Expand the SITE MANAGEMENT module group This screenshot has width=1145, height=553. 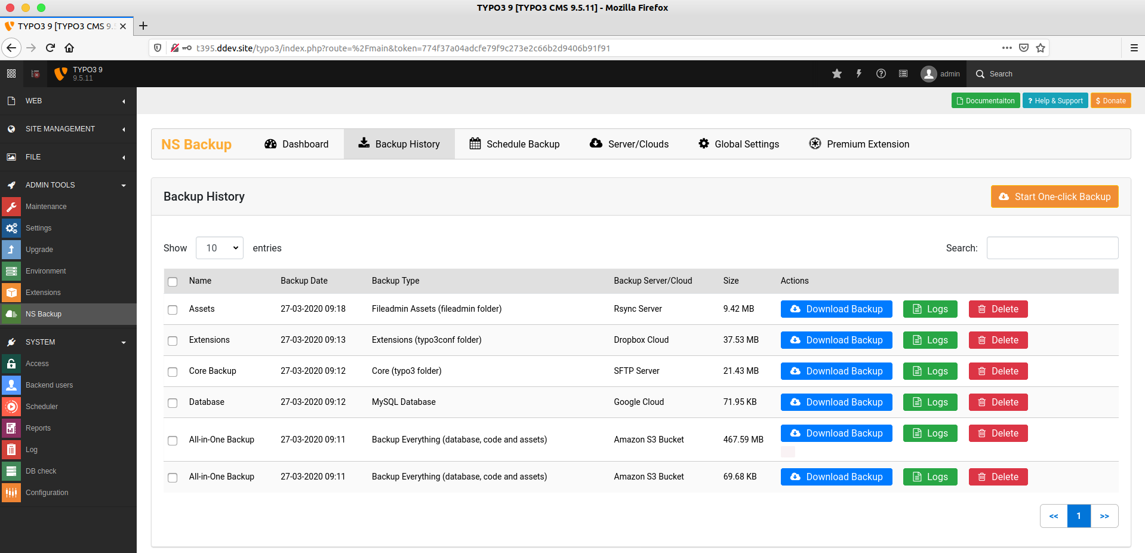point(68,129)
